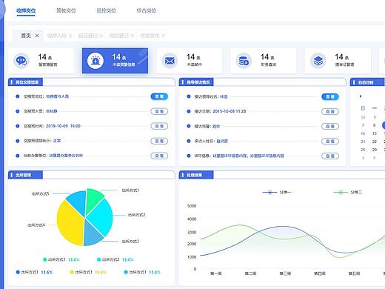Click 查看 for 交接班人员 row

point(159,111)
